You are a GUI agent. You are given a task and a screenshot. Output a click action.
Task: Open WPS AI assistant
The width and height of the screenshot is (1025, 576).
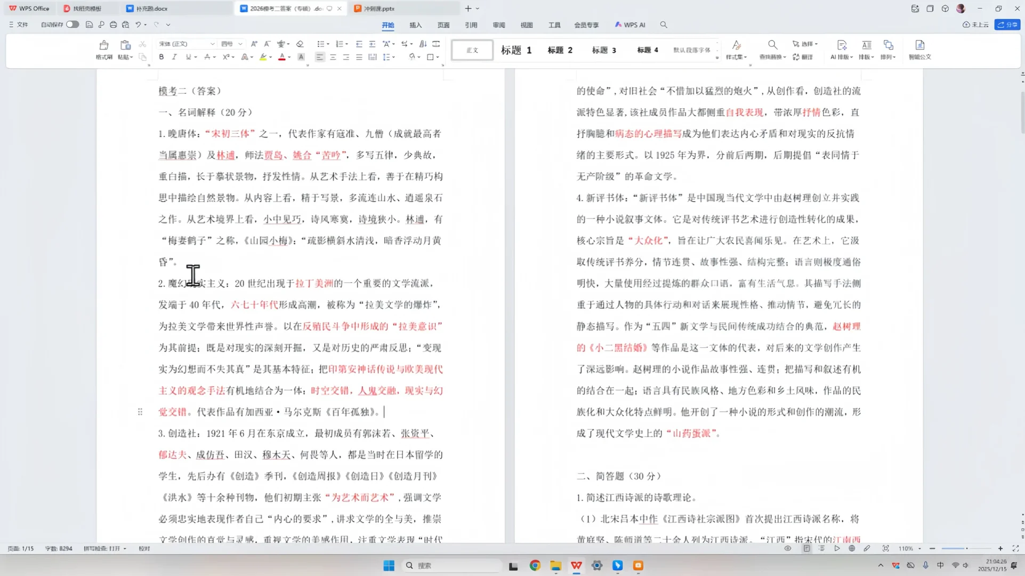(x=630, y=25)
